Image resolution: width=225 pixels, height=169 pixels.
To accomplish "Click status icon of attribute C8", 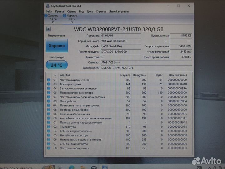I will 49,148.
